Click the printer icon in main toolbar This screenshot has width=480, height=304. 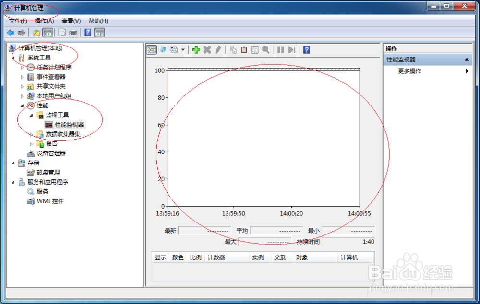tap(73, 33)
